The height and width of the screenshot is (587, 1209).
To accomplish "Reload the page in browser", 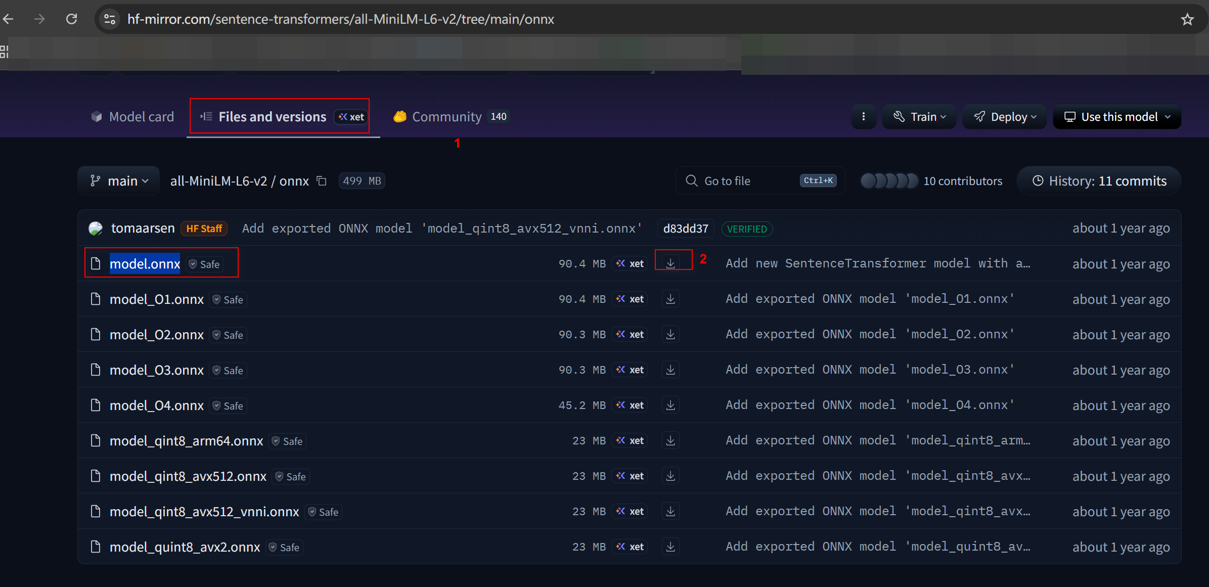I will (x=72, y=19).
